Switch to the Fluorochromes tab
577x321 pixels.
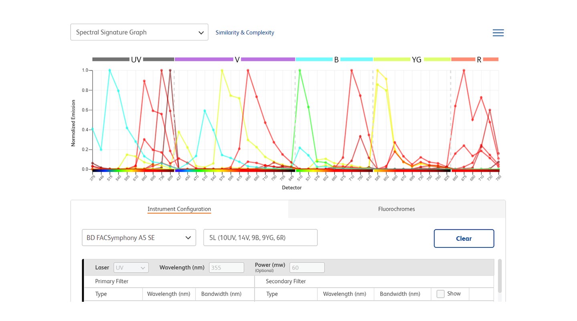[x=396, y=209]
